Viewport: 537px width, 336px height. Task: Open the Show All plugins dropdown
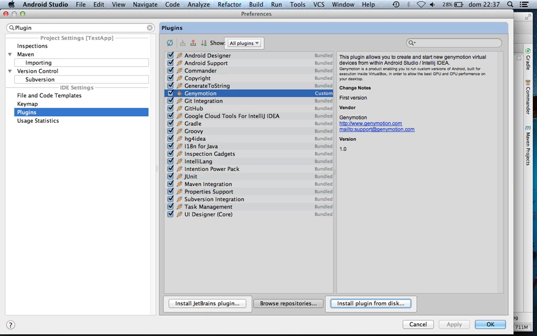[x=244, y=43]
